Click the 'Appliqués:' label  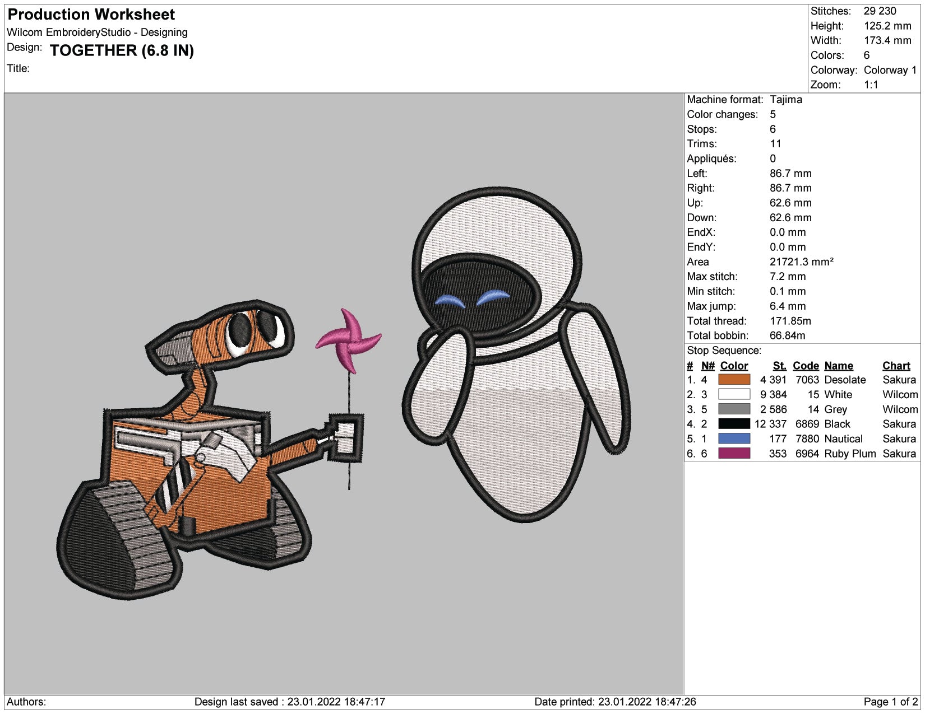click(x=711, y=158)
